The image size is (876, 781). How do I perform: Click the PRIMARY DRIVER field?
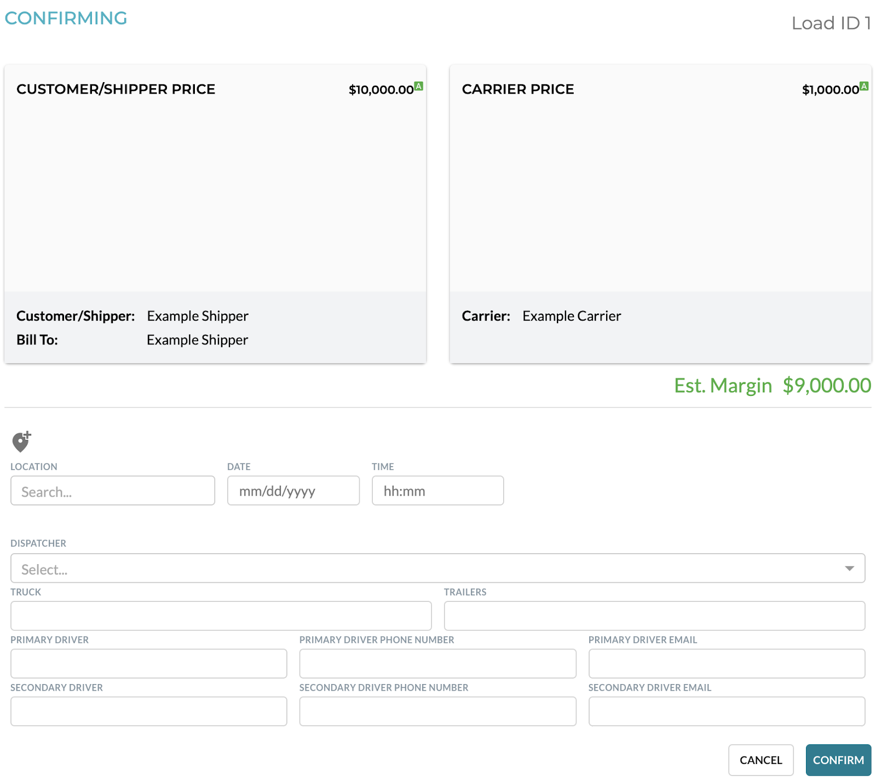click(x=148, y=663)
